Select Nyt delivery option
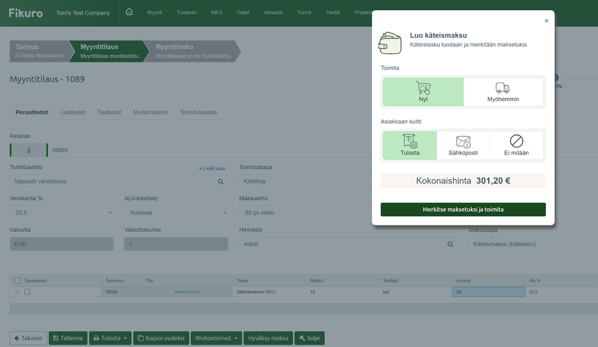 click(x=423, y=92)
